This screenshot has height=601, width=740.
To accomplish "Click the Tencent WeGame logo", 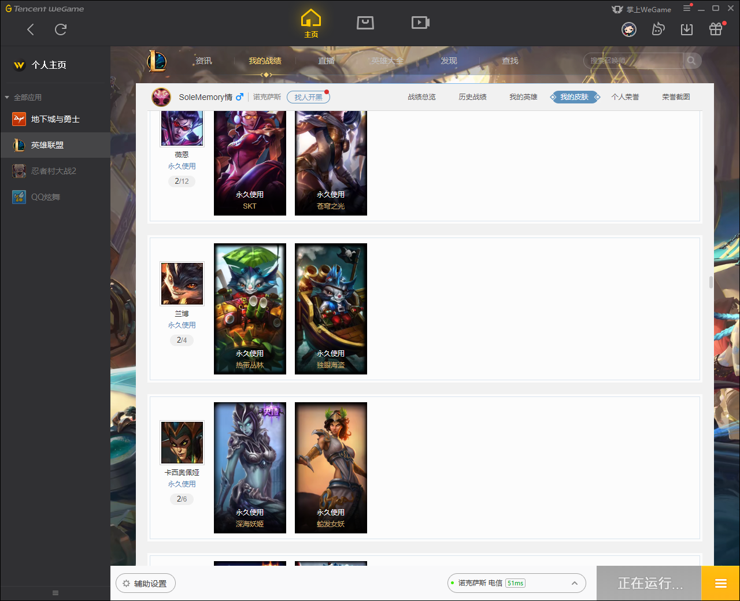I will [x=45, y=9].
